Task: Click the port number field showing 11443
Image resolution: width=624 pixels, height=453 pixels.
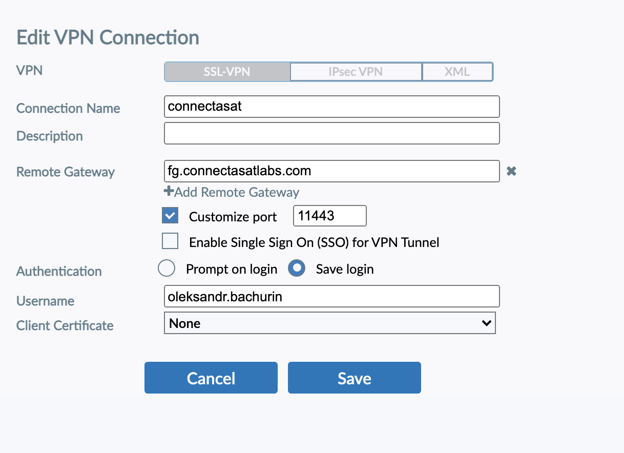Action: 330,216
